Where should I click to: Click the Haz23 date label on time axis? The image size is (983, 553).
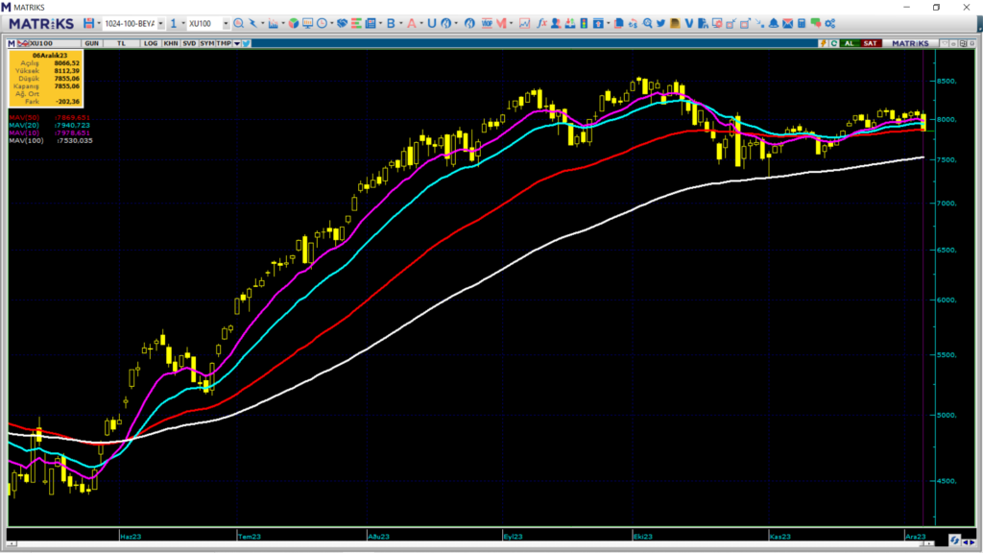click(x=131, y=537)
